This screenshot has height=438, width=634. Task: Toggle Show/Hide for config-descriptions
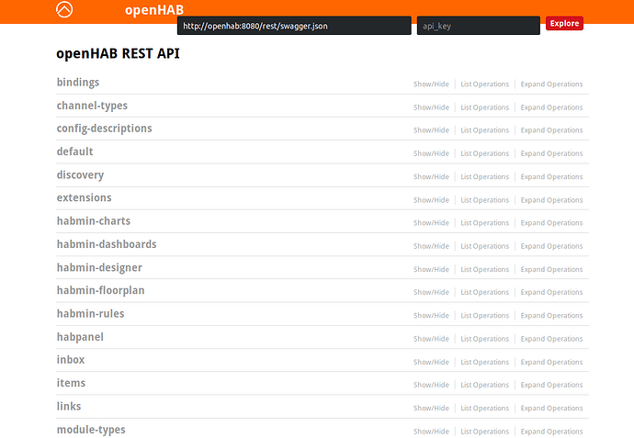point(431,130)
